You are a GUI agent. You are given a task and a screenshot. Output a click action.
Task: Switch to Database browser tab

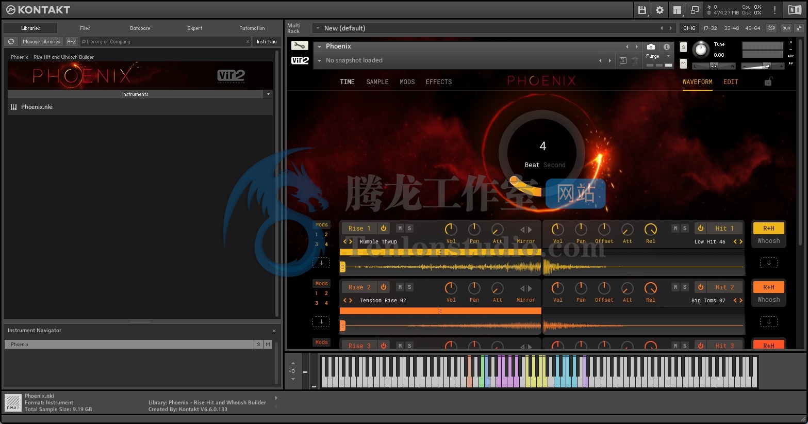(140, 28)
